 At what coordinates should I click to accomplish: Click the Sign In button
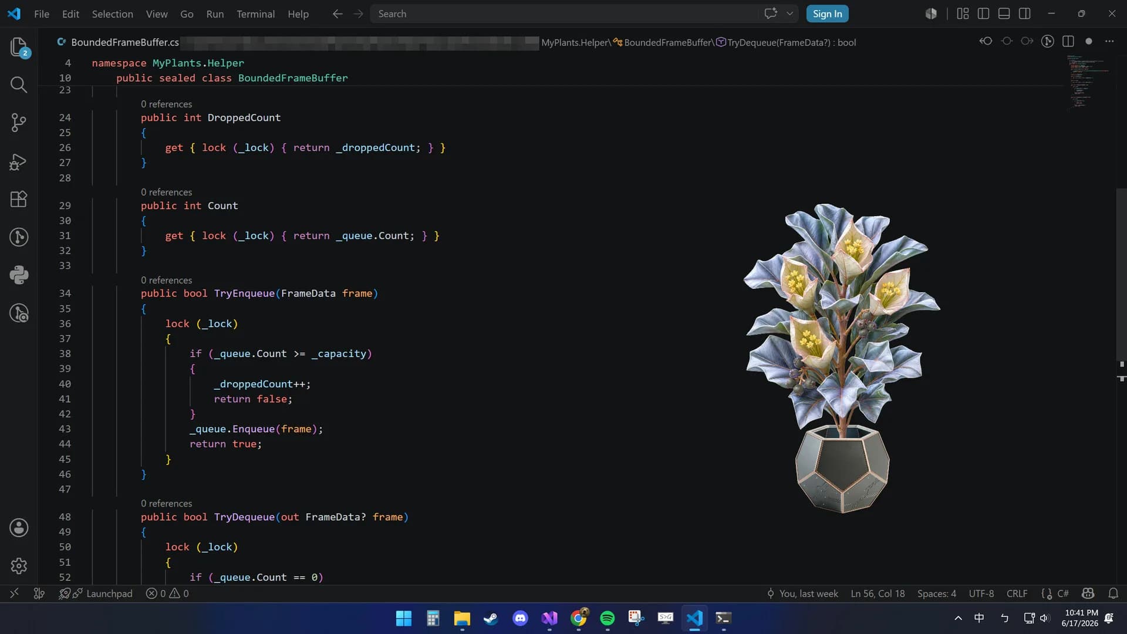tap(827, 14)
